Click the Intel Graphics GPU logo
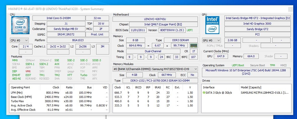297x119 pixels. pyautogui.click(x=212, y=25)
